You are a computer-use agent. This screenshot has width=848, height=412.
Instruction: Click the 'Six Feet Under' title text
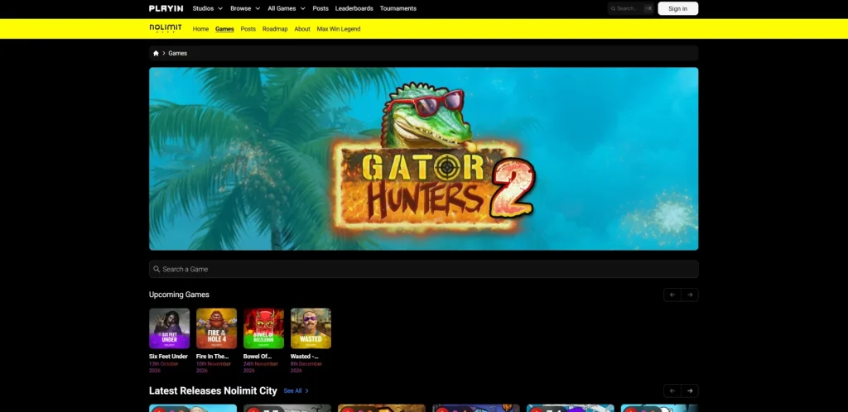(x=168, y=357)
